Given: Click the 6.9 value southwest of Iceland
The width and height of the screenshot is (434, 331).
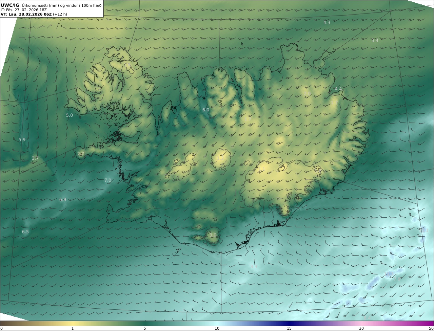Looking at the screenshot, I should 63,200.
